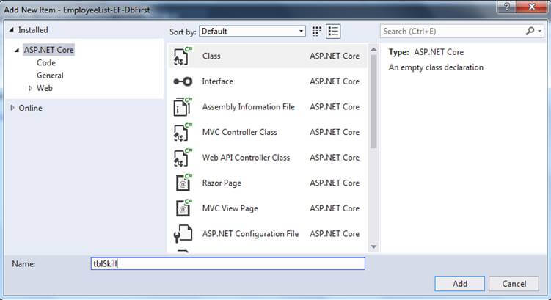Select the 'Interface' template name
Viewport: 551px width, 300px height.
click(217, 81)
